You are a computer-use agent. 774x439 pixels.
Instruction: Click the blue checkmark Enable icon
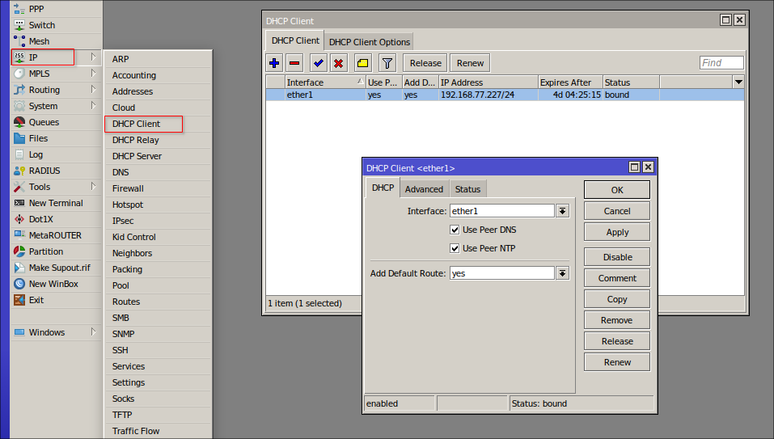319,63
